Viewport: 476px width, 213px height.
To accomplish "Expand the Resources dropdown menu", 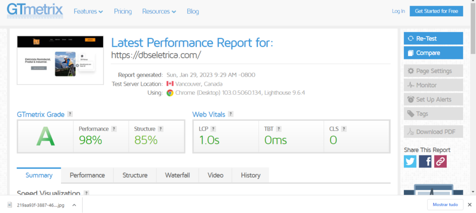I will click(x=159, y=11).
